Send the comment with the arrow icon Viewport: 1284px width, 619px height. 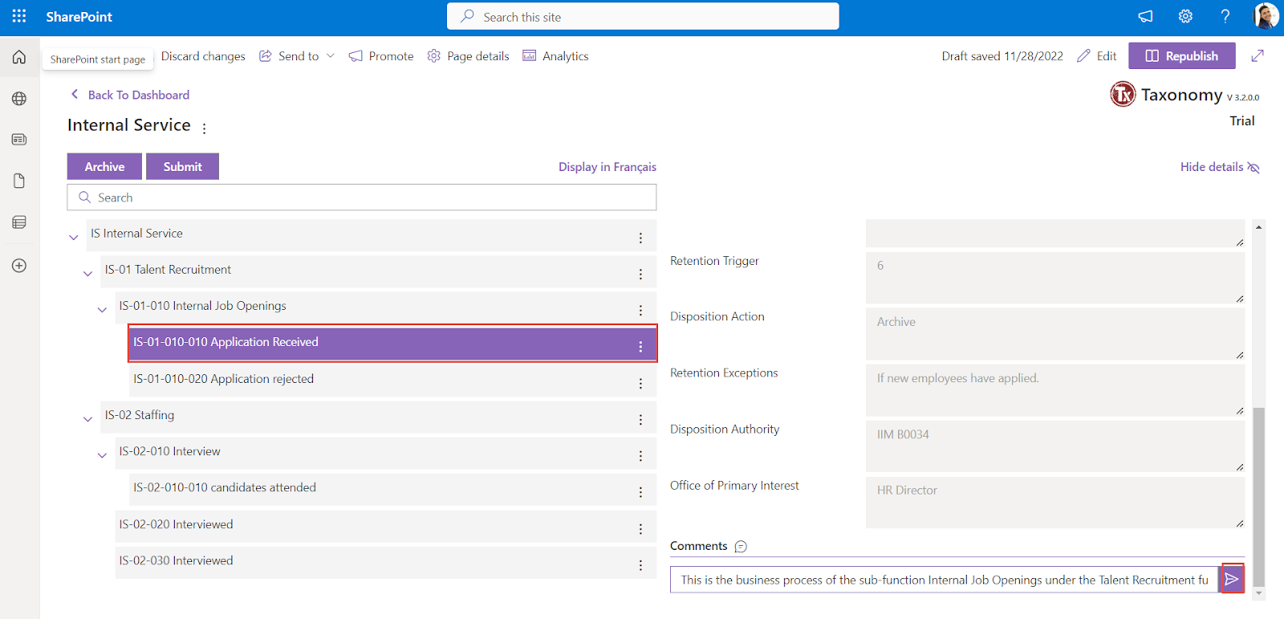1232,579
